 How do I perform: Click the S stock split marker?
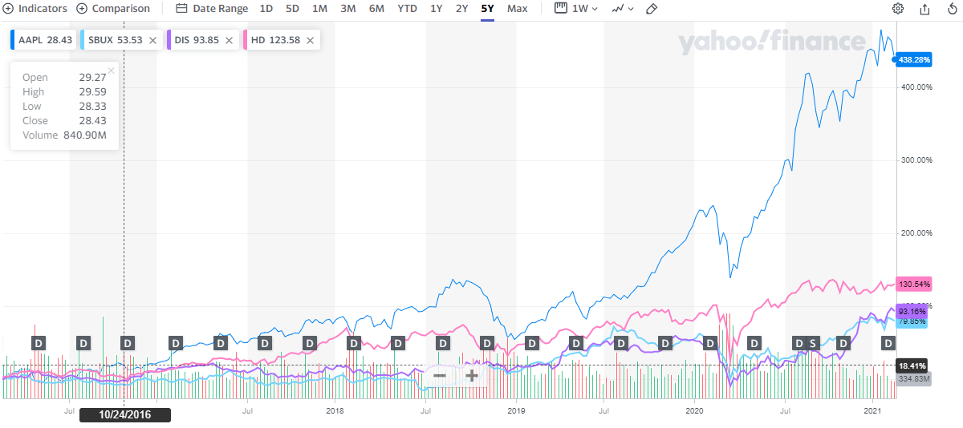click(812, 343)
